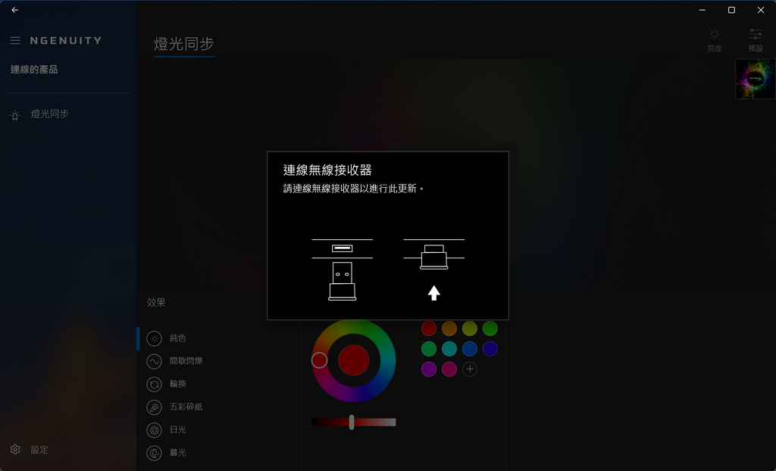Pick the cyan color swatch
This screenshot has width=776, height=471.
(449, 349)
